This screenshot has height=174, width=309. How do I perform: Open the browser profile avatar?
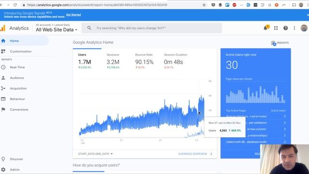[301, 5]
